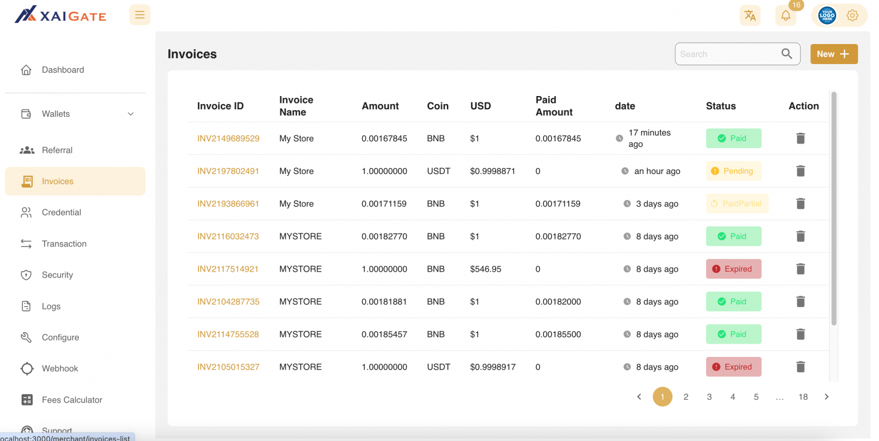Open Security settings via the shield icon

point(26,275)
